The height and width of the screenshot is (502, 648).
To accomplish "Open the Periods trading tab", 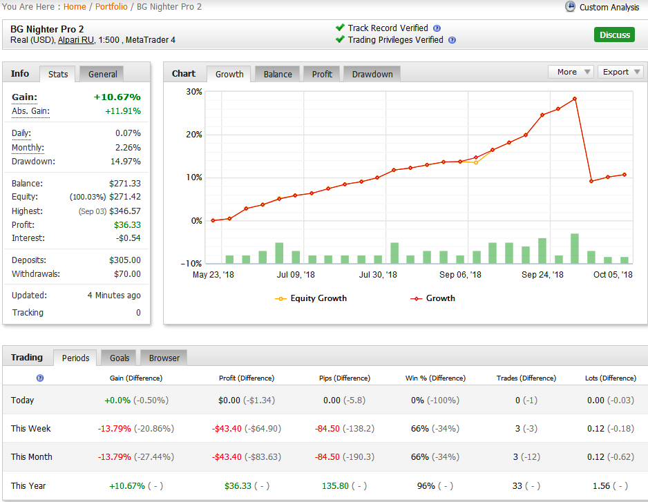I will click(75, 358).
